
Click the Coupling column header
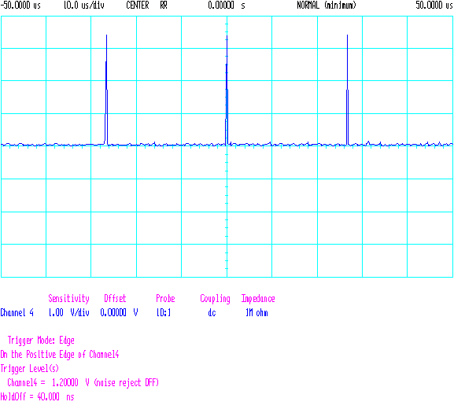[x=215, y=299]
